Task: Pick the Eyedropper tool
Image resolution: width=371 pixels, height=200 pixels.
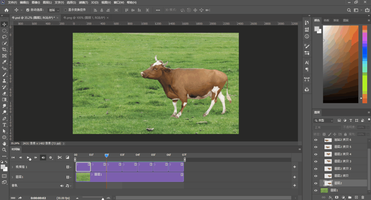Action: pos(4,62)
